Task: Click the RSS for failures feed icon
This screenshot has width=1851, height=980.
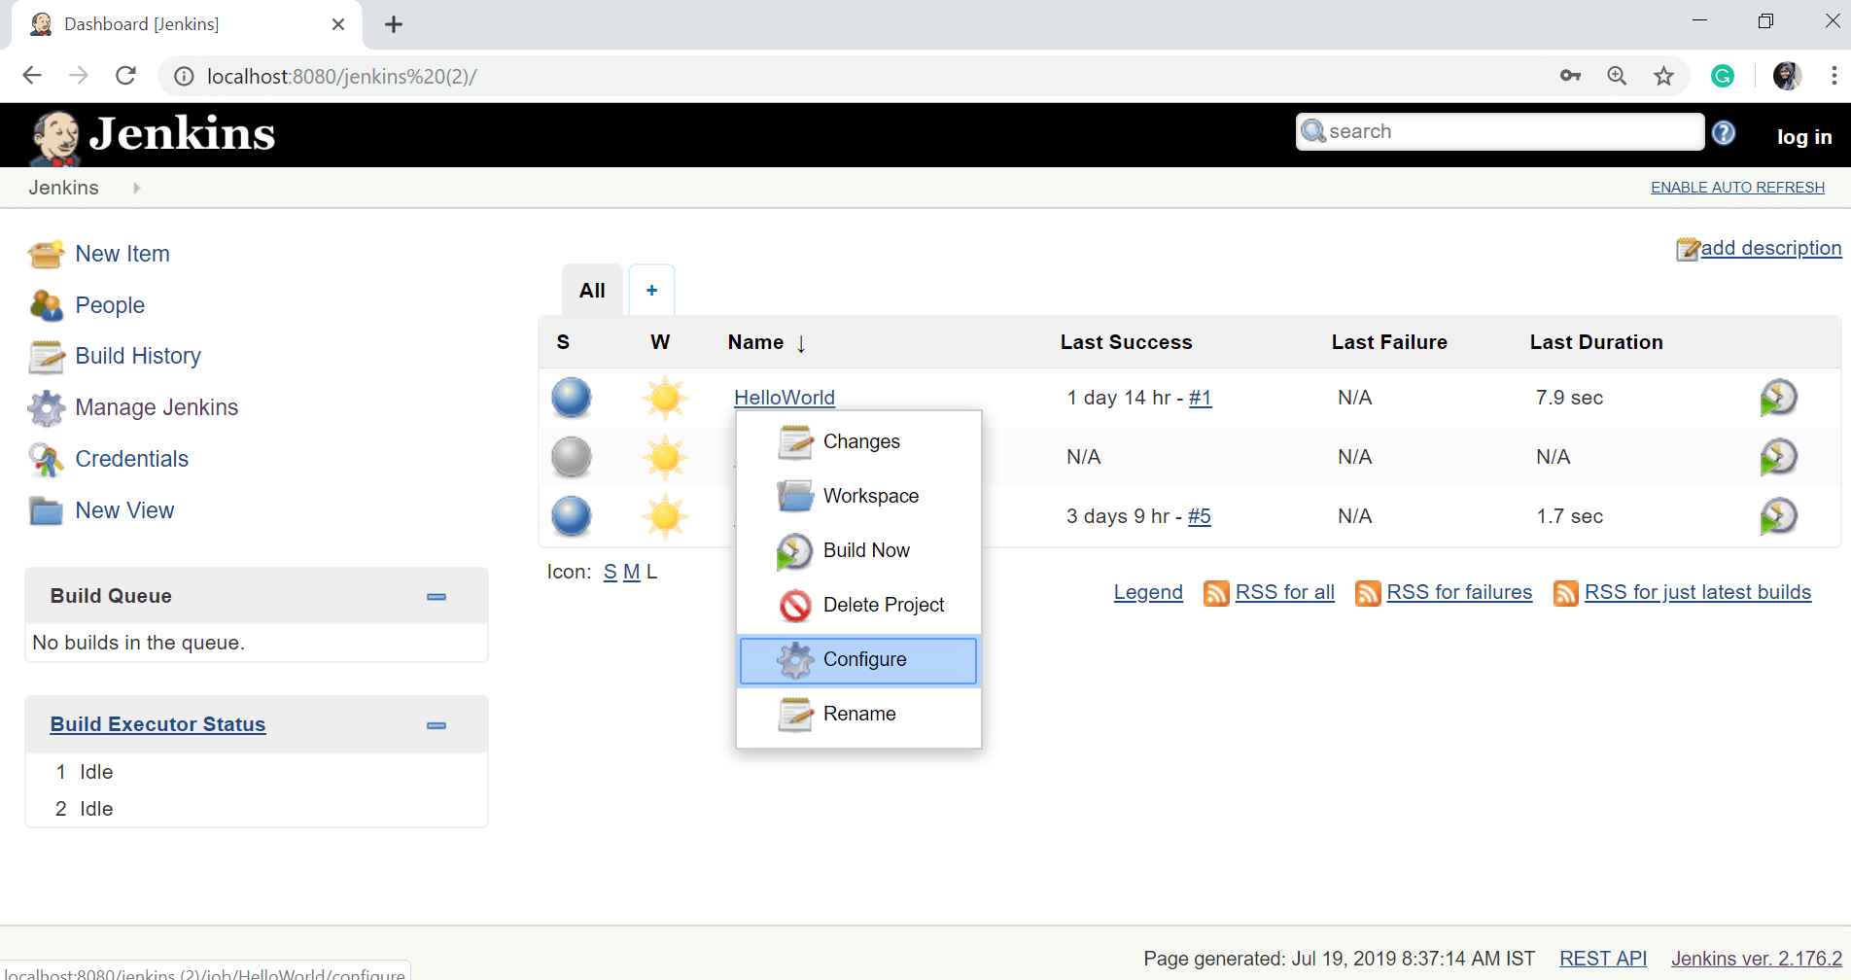Action: tap(1368, 593)
